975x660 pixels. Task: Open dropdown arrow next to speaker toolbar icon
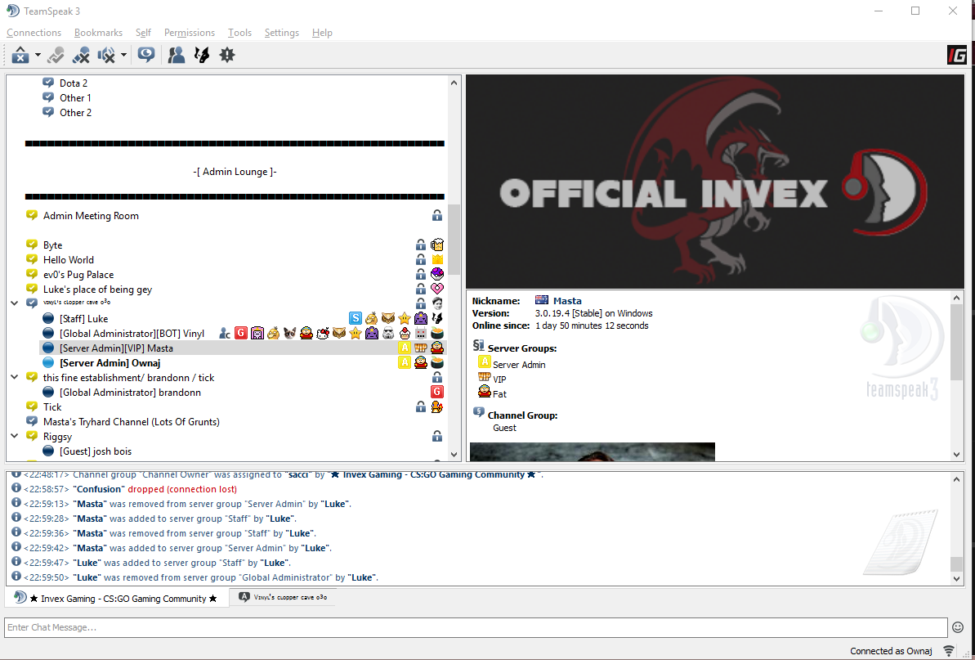point(123,56)
